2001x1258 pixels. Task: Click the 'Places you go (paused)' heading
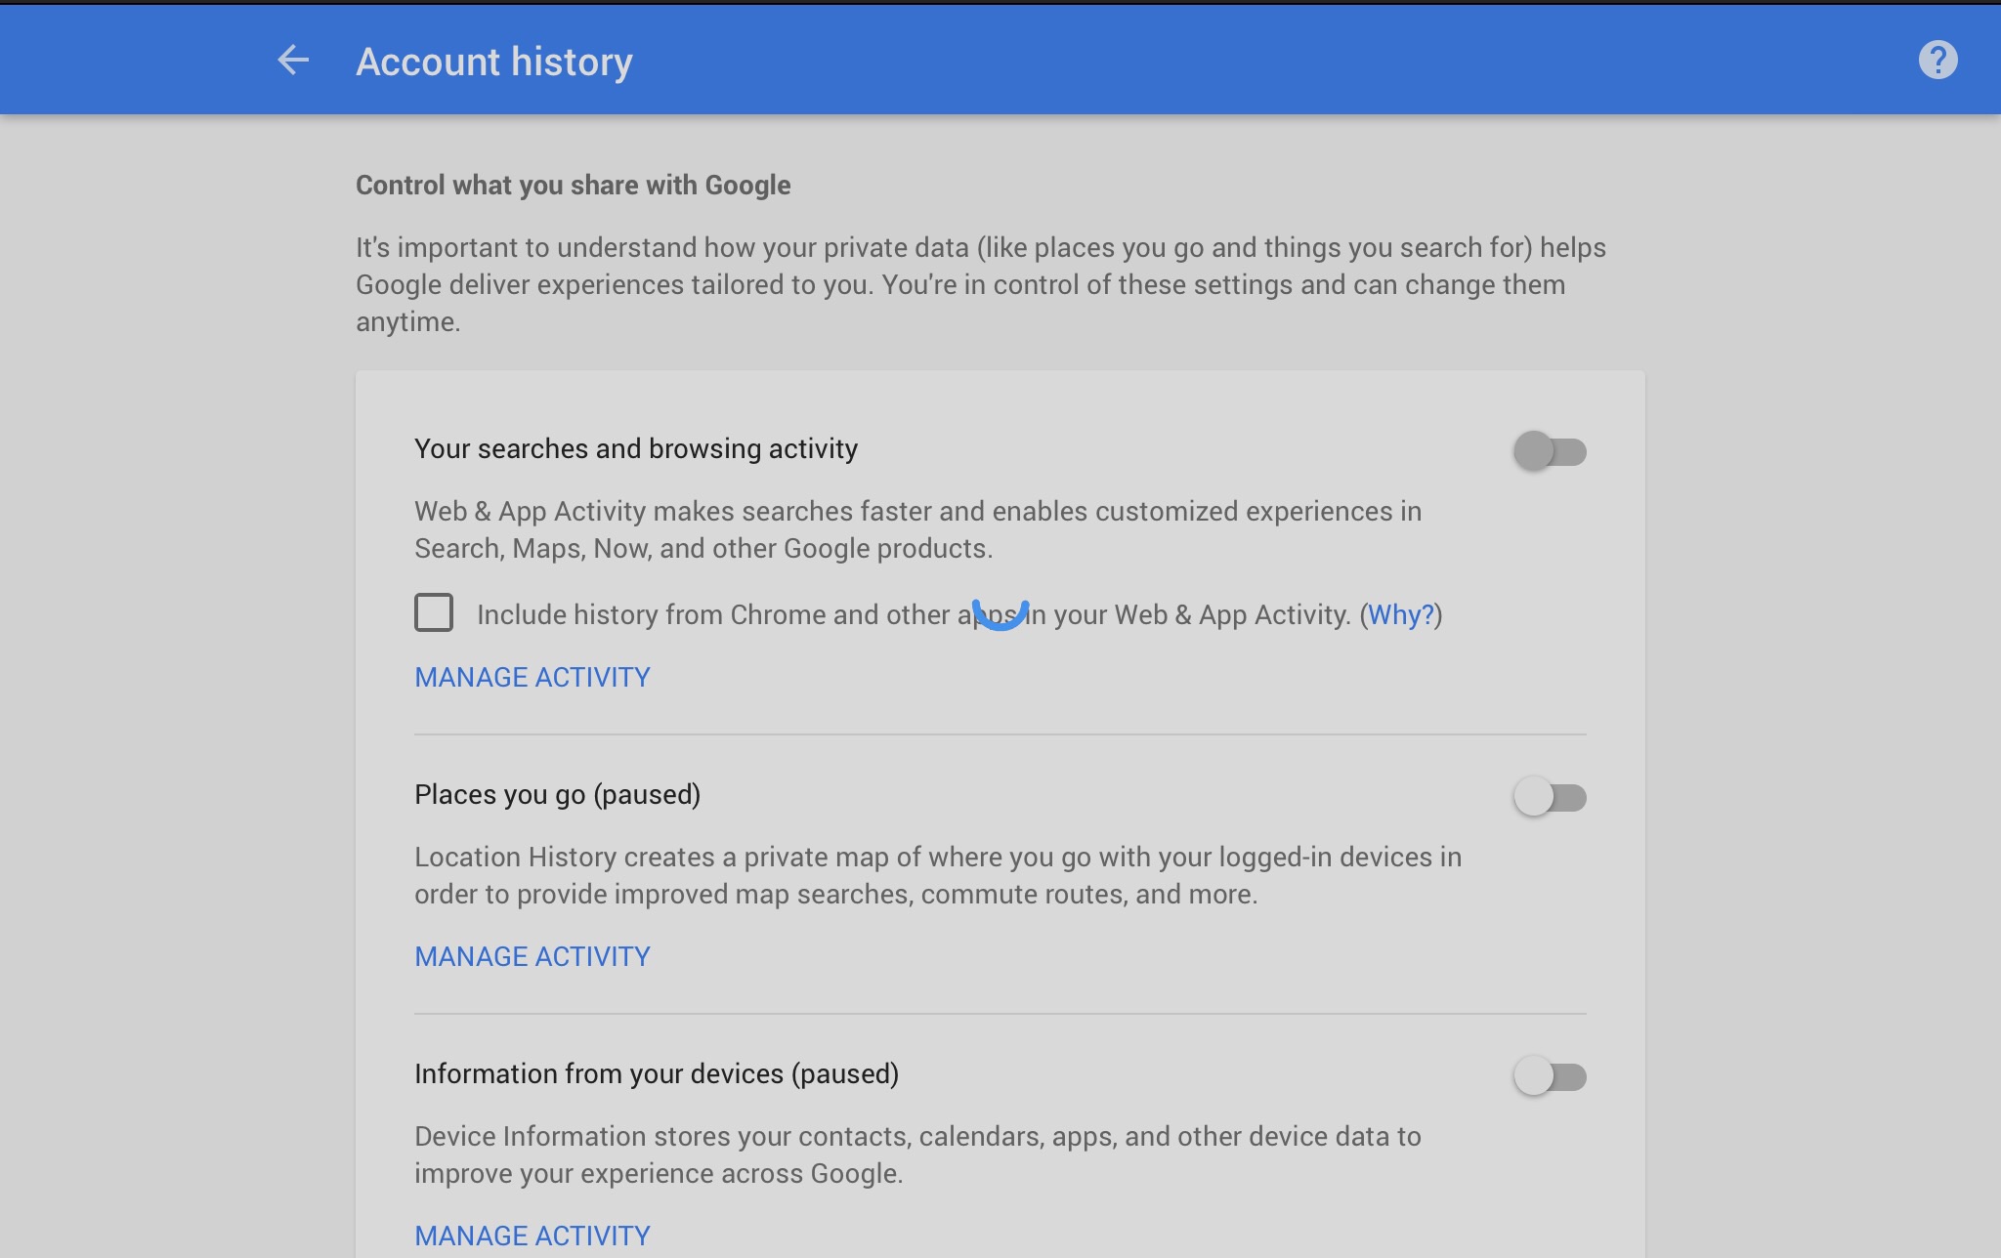[557, 794]
